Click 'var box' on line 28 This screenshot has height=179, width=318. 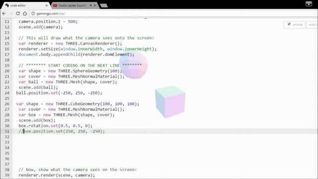click(27, 115)
